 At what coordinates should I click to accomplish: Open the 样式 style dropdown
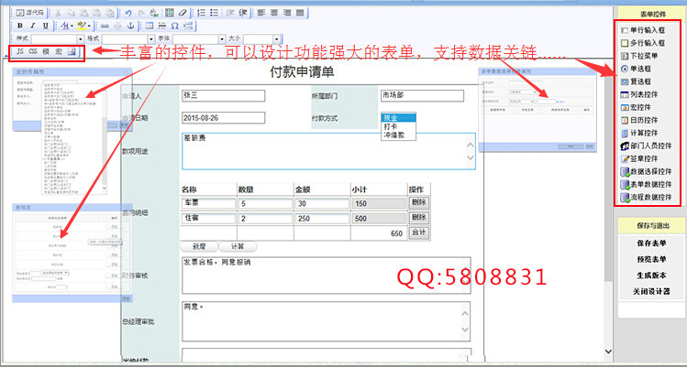point(57,39)
